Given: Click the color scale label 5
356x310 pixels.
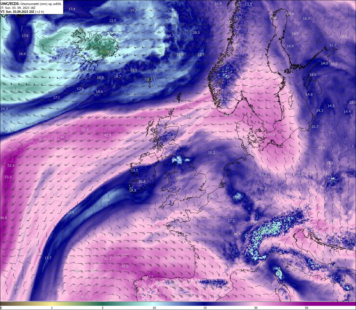Looking at the screenshot, I should (x=103, y=307).
